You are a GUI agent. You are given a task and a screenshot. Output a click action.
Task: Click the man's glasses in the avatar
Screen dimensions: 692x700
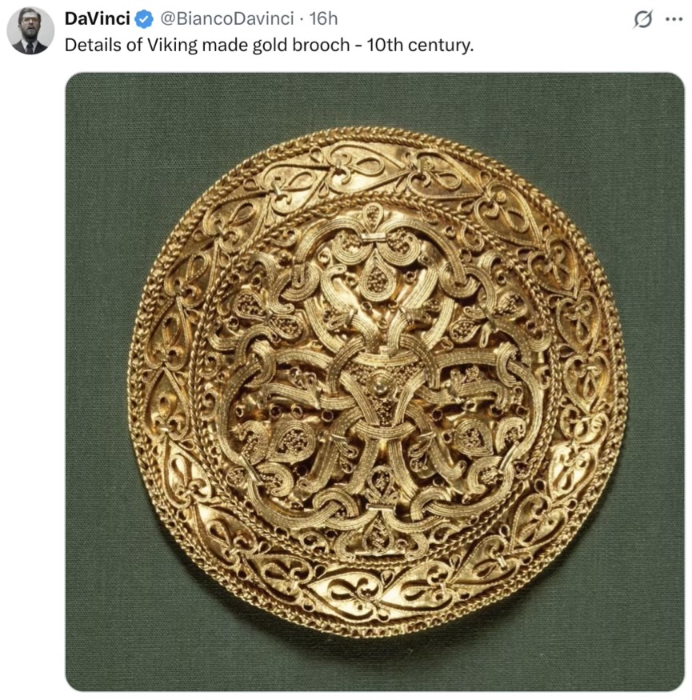click(30, 20)
